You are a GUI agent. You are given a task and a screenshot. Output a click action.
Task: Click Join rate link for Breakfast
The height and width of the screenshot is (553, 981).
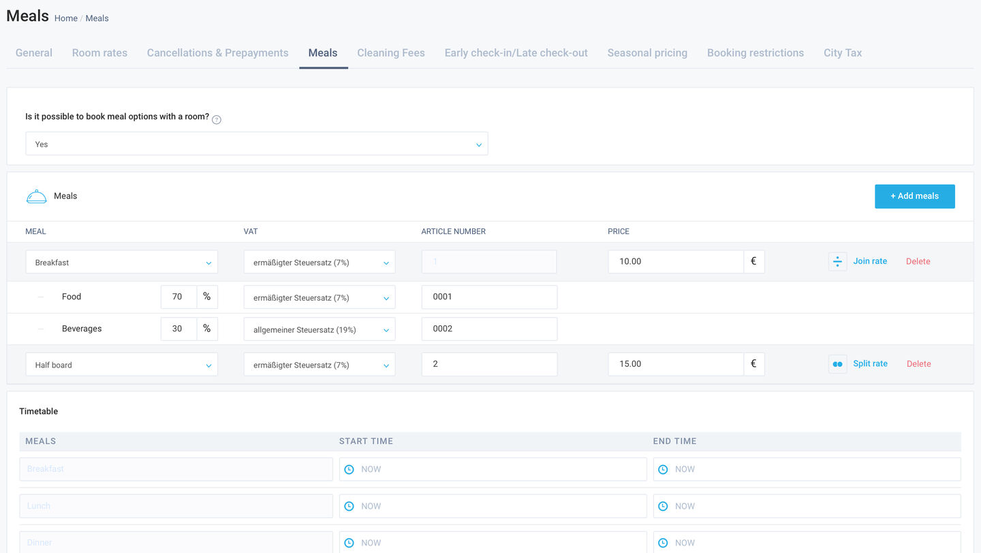click(x=870, y=261)
